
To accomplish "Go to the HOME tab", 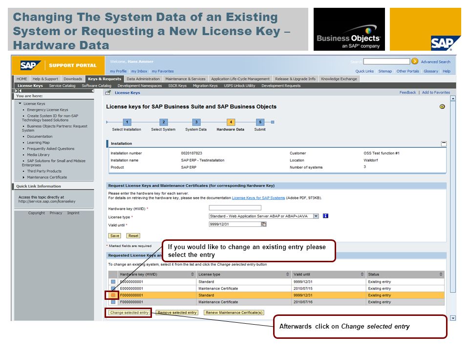I will point(22,79).
